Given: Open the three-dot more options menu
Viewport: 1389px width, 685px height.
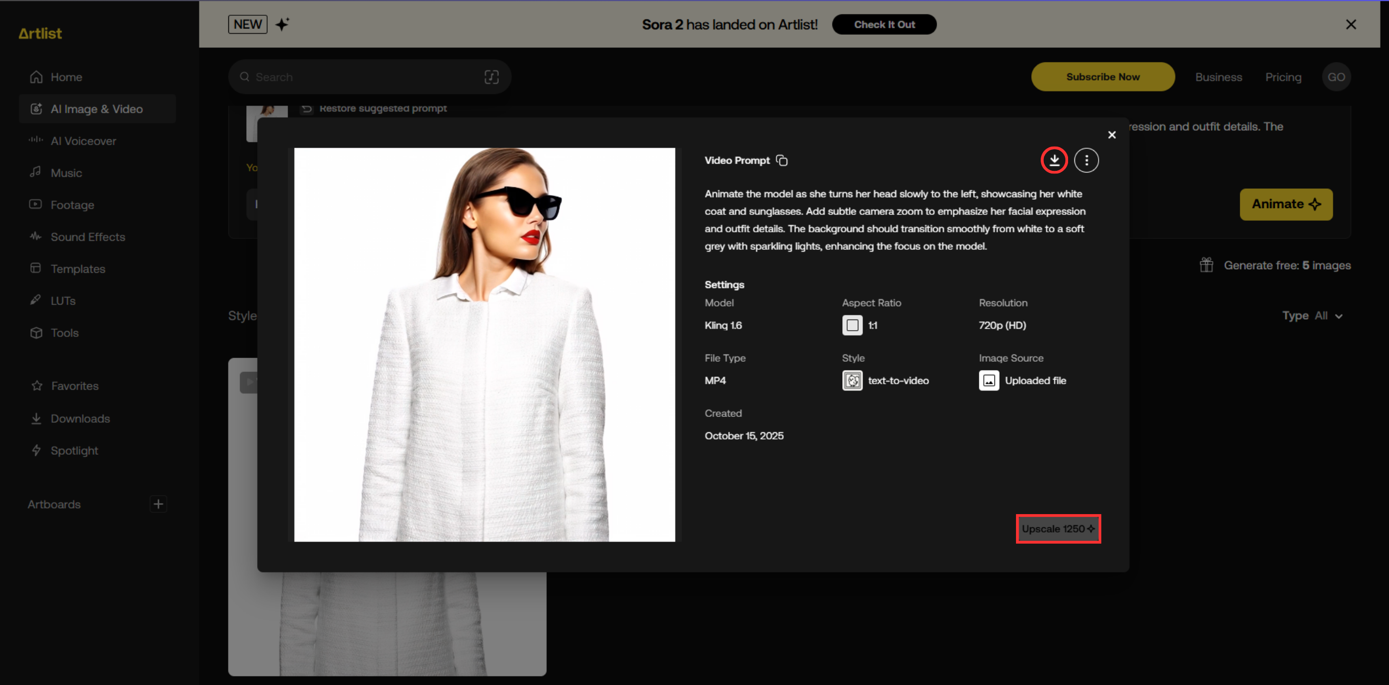Looking at the screenshot, I should (1086, 160).
